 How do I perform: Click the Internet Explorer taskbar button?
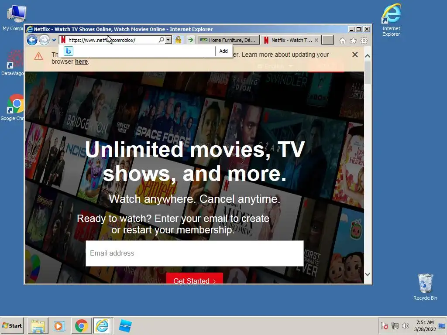103,325
